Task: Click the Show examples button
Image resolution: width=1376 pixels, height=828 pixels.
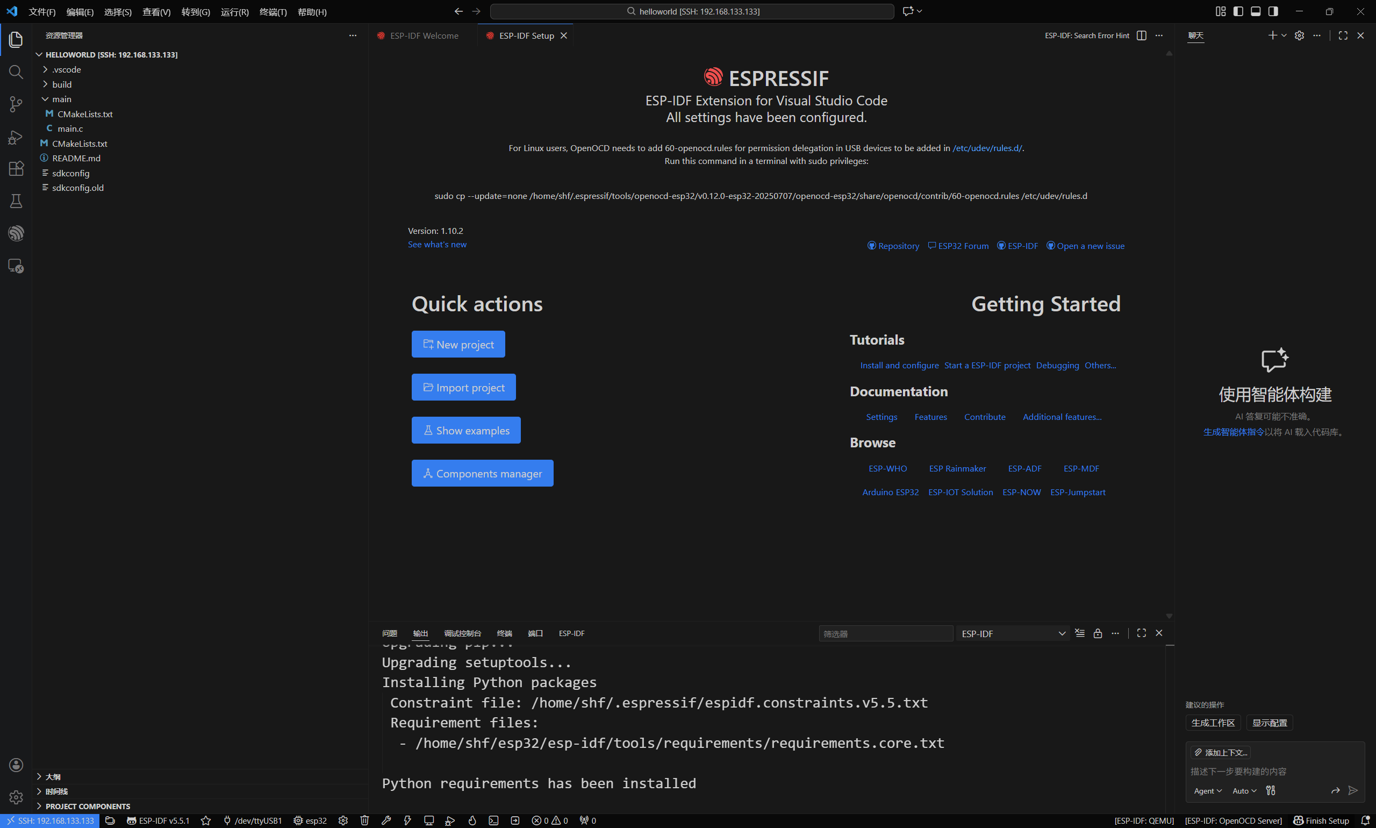Action: tap(465, 430)
